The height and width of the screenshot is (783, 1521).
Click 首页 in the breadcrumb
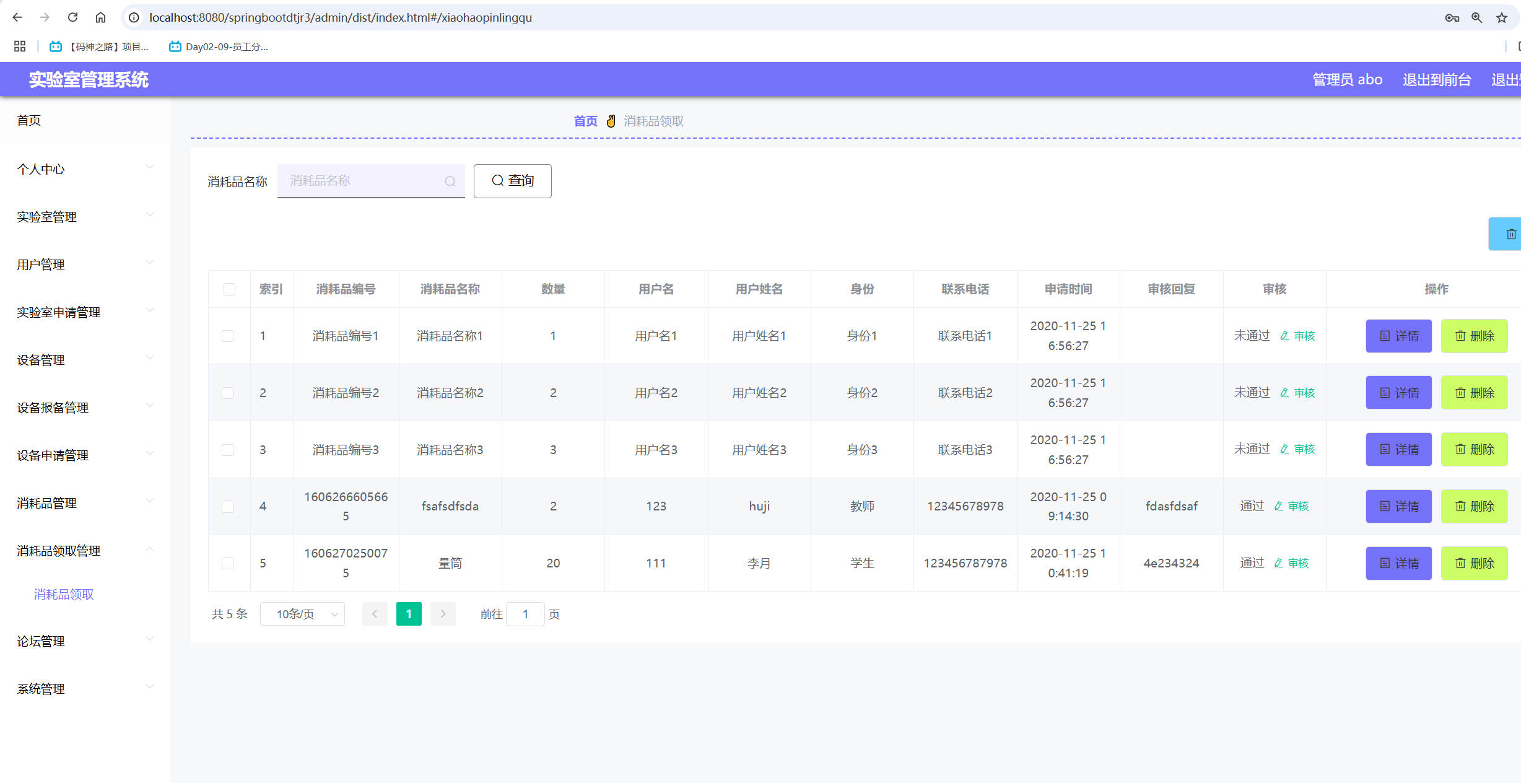point(585,121)
